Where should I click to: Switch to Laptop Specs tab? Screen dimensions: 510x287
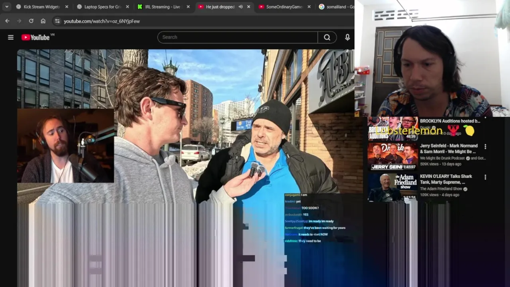[102, 7]
